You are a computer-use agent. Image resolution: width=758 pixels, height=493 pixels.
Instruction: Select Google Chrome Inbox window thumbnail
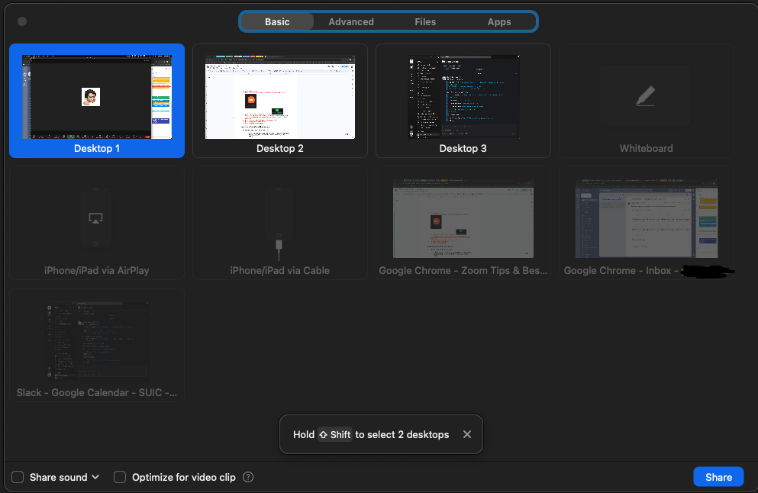pyautogui.click(x=647, y=218)
